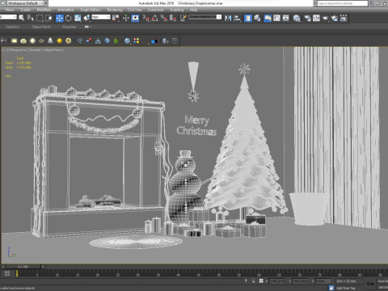Open the Modifiers menu
Screen dimensions: 388x291
(44, 10)
